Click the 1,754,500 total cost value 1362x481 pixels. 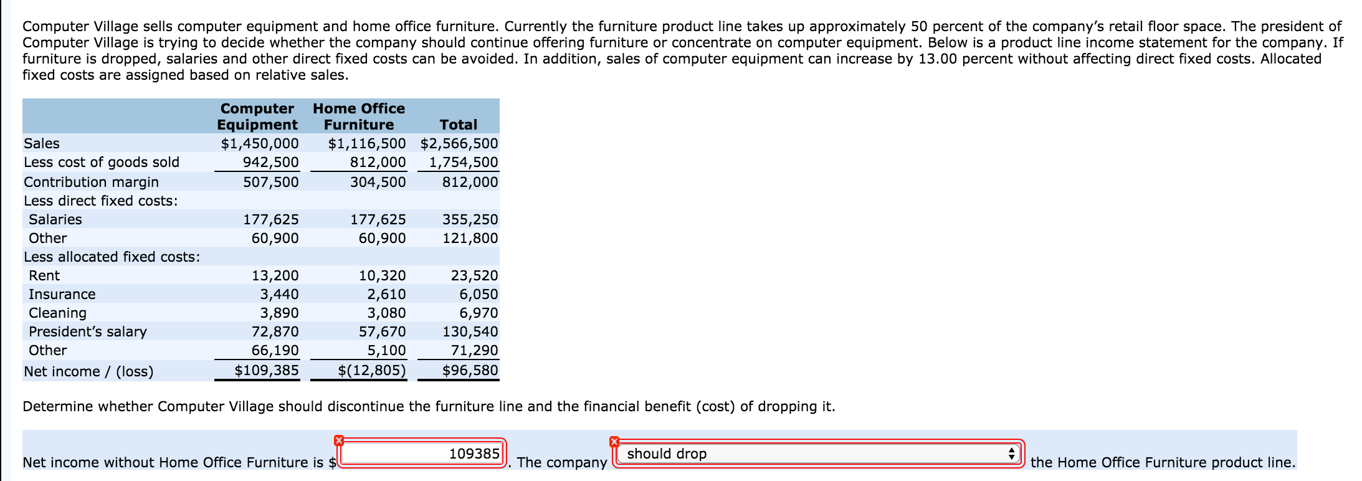click(464, 162)
